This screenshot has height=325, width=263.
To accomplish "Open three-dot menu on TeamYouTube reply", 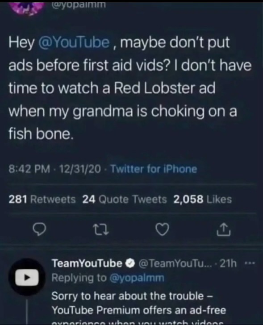I will pyautogui.click(x=250, y=263).
